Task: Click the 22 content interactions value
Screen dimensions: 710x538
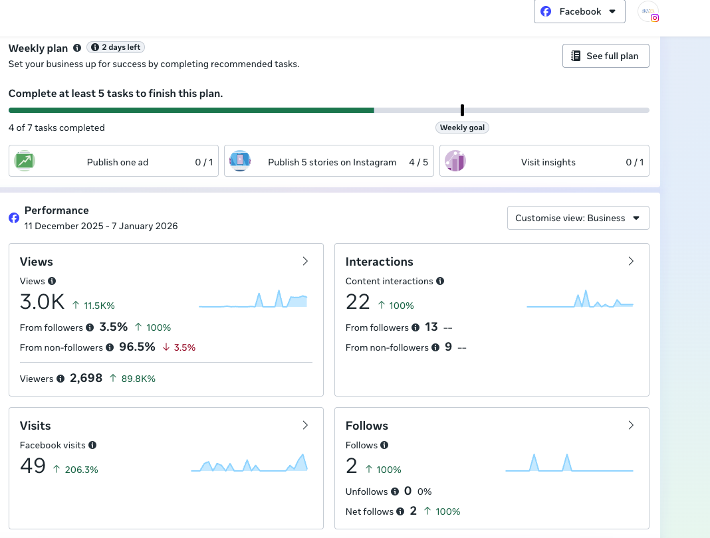Action: pyautogui.click(x=358, y=302)
